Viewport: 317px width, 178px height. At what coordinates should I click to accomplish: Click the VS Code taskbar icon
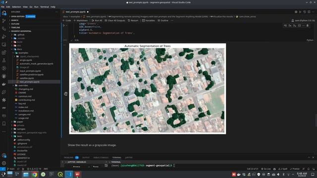69,175
